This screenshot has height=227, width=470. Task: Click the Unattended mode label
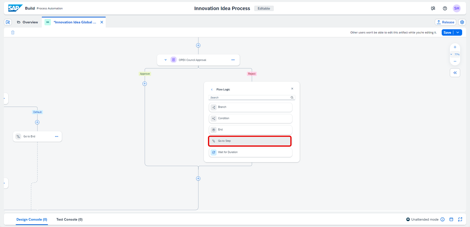[x=425, y=219]
